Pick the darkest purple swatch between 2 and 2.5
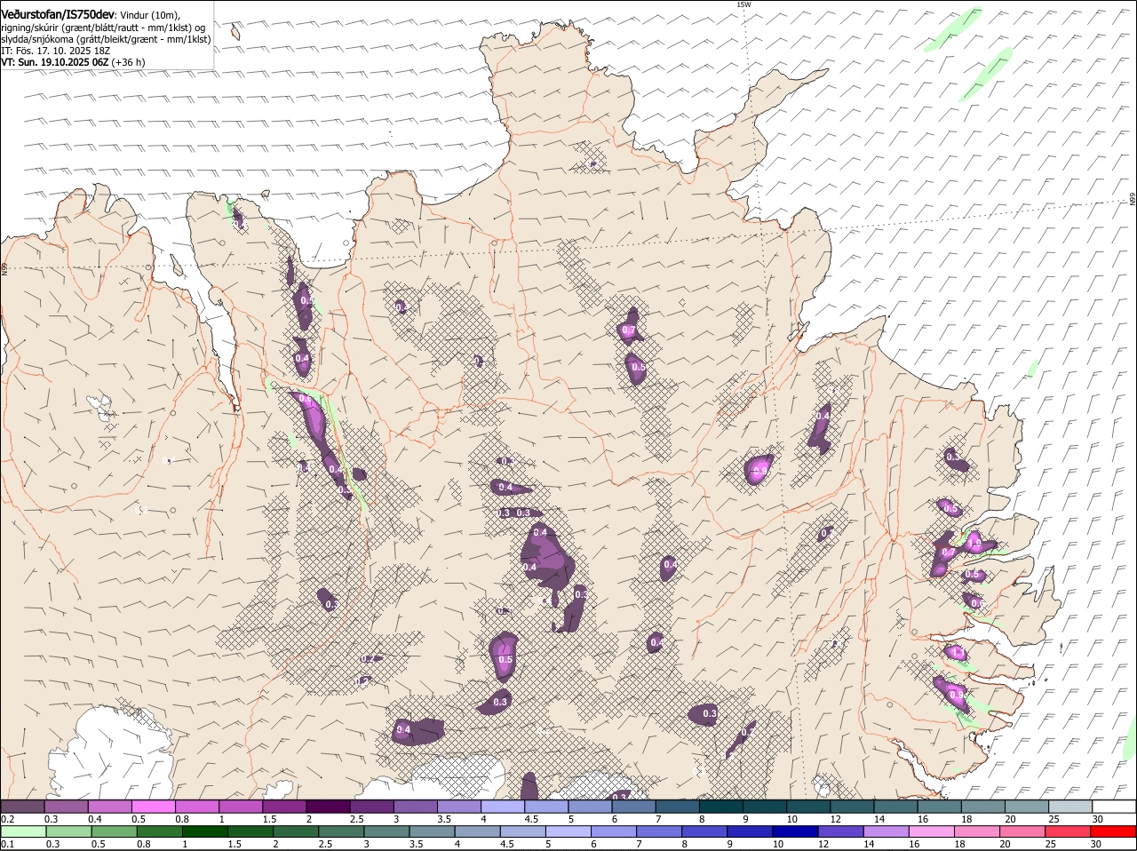This screenshot has height=851, width=1137. [x=328, y=807]
